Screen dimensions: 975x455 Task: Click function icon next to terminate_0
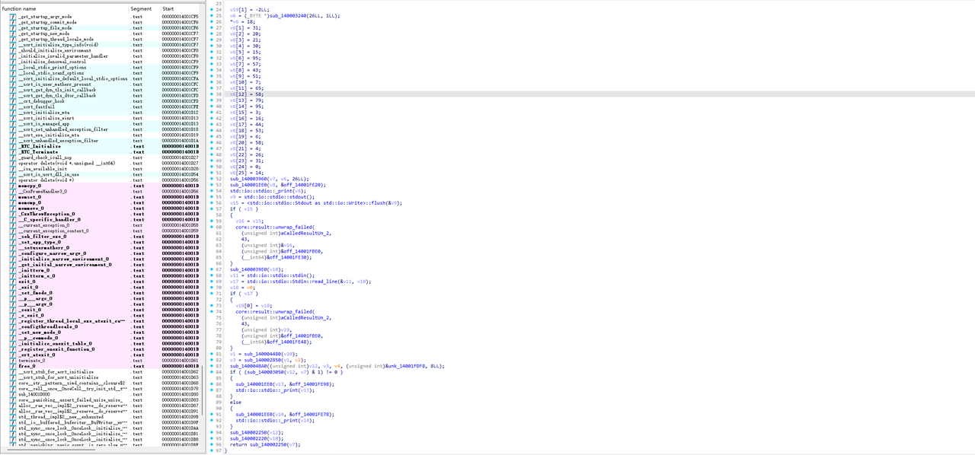[13, 361]
